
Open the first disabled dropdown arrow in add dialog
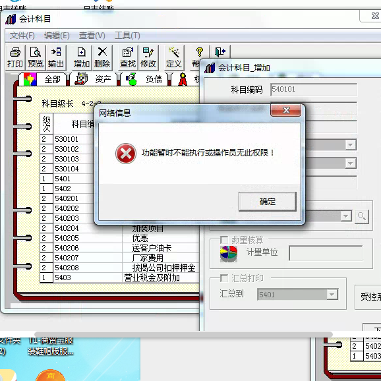click(351, 145)
